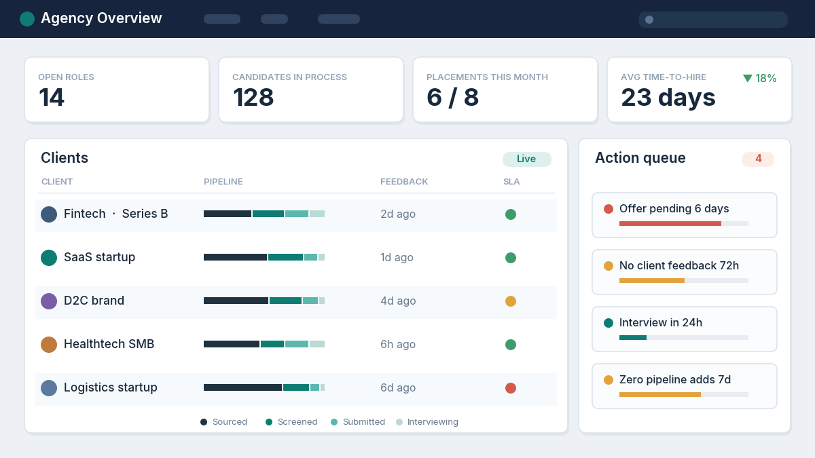Click the Fintech client avatar circle
The width and height of the screenshot is (815, 458).
[49, 214]
